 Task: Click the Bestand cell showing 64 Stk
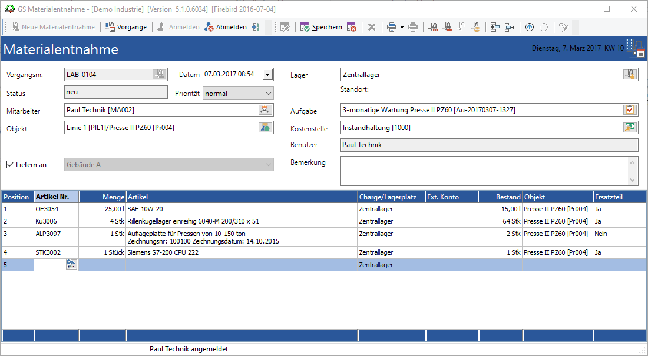[501, 221]
